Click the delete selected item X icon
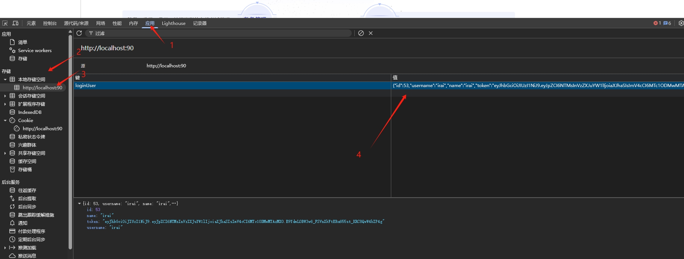The image size is (684, 259). (x=371, y=33)
